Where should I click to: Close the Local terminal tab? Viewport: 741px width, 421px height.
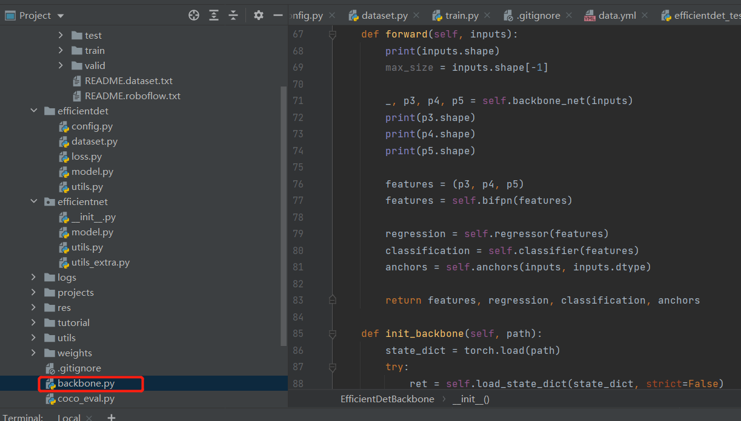(x=89, y=417)
